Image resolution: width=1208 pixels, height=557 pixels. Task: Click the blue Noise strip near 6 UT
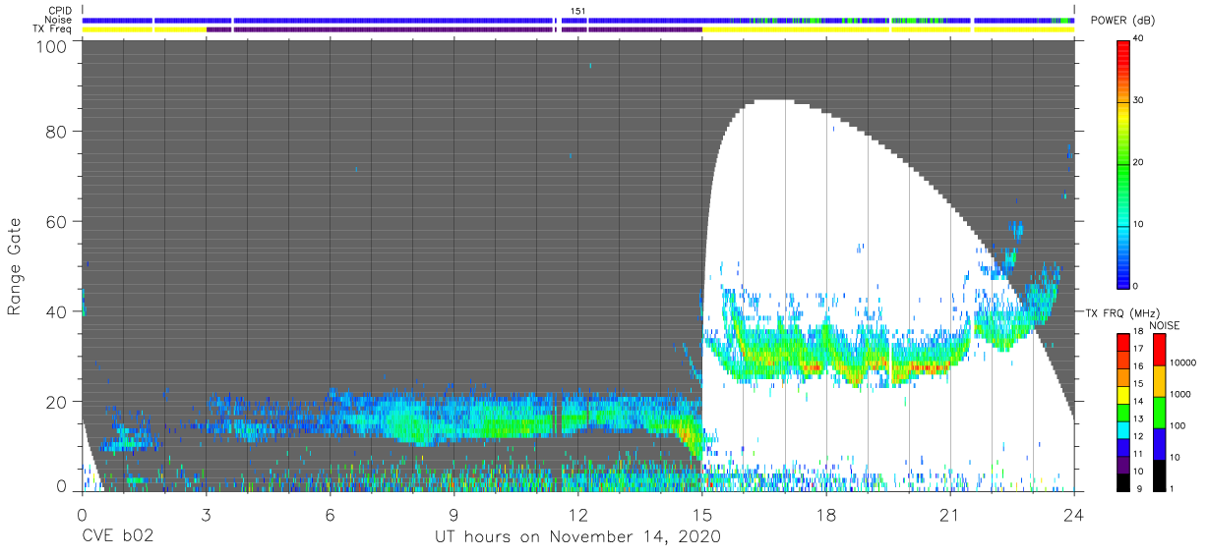pyautogui.click(x=393, y=21)
